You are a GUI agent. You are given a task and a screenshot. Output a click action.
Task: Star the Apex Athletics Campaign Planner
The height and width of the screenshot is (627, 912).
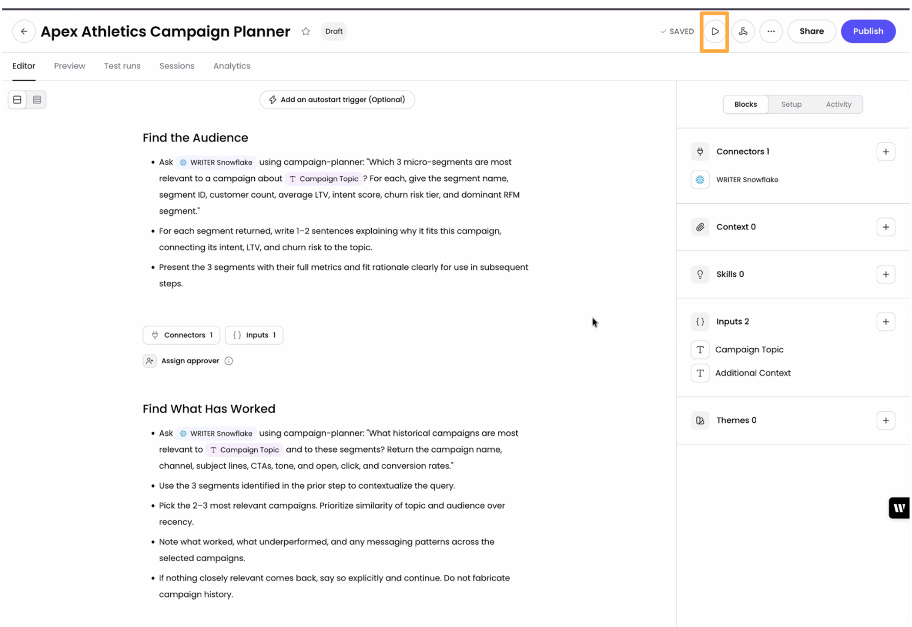coord(306,31)
